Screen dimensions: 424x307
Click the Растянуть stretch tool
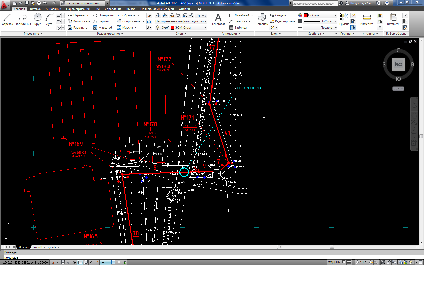tap(77, 28)
